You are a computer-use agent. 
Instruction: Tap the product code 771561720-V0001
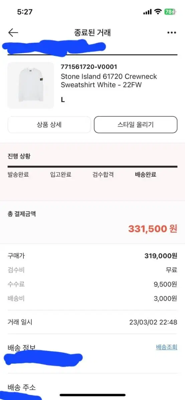89,67
